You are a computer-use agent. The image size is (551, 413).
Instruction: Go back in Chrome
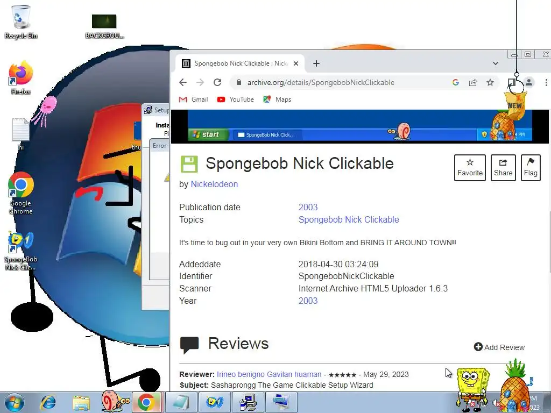(183, 82)
